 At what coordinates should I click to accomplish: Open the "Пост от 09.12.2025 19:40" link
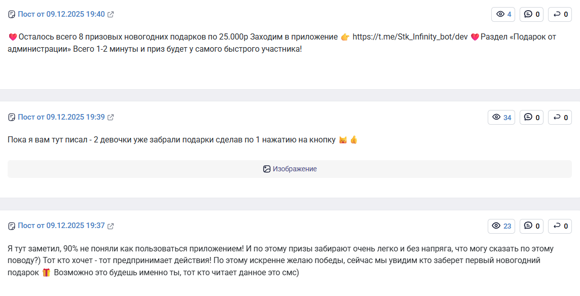pos(61,14)
